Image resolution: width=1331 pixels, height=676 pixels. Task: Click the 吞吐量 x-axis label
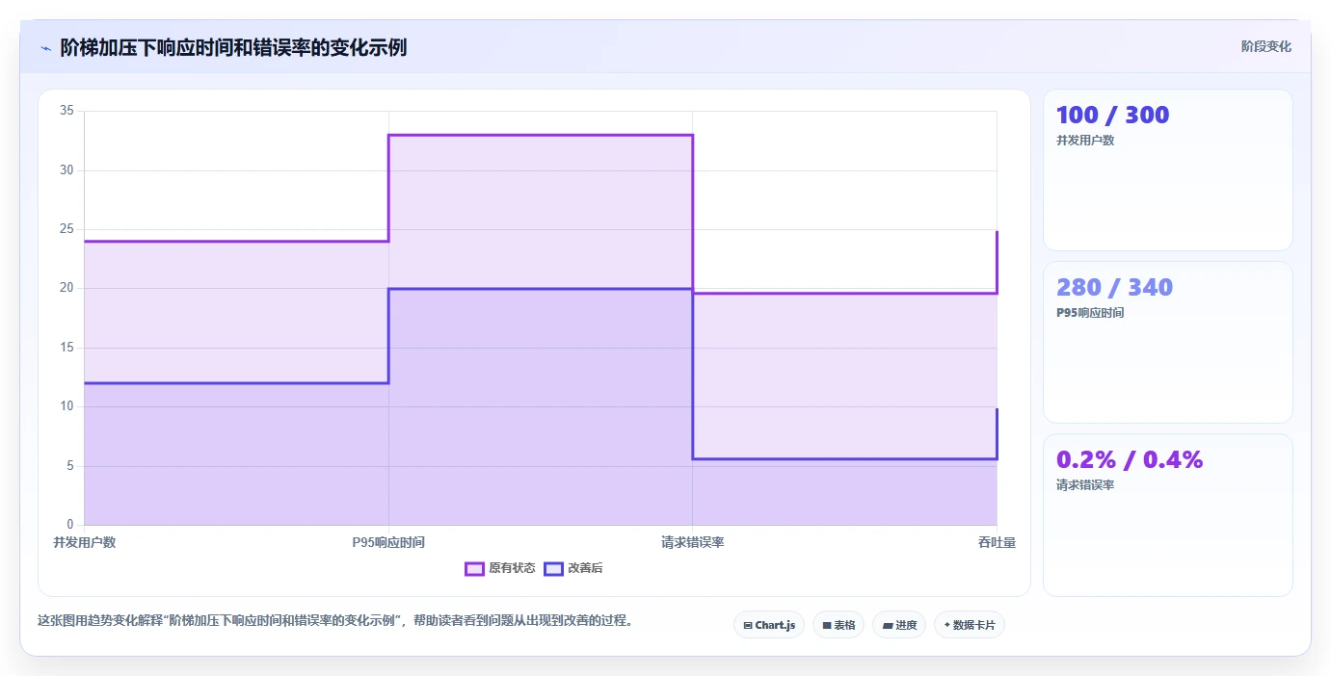pyautogui.click(x=997, y=542)
